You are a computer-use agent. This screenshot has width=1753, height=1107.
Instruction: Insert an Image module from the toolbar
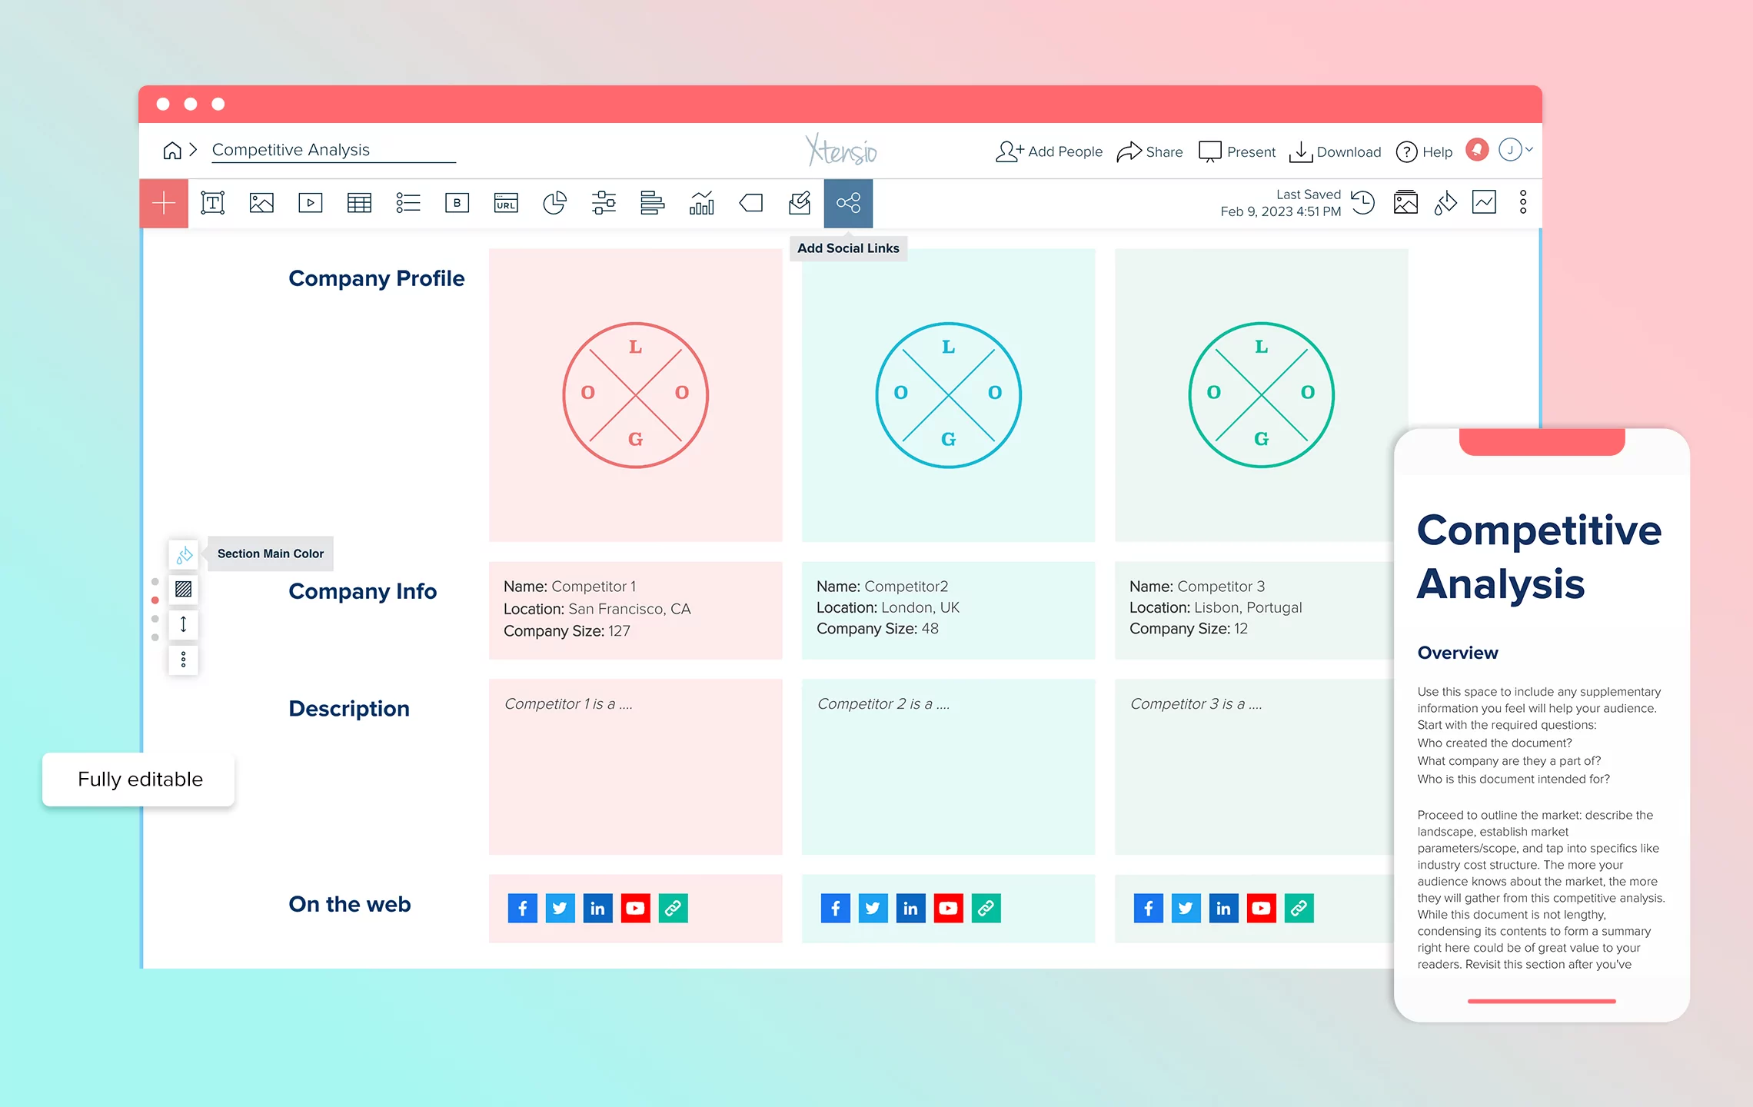tap(261, 203)
